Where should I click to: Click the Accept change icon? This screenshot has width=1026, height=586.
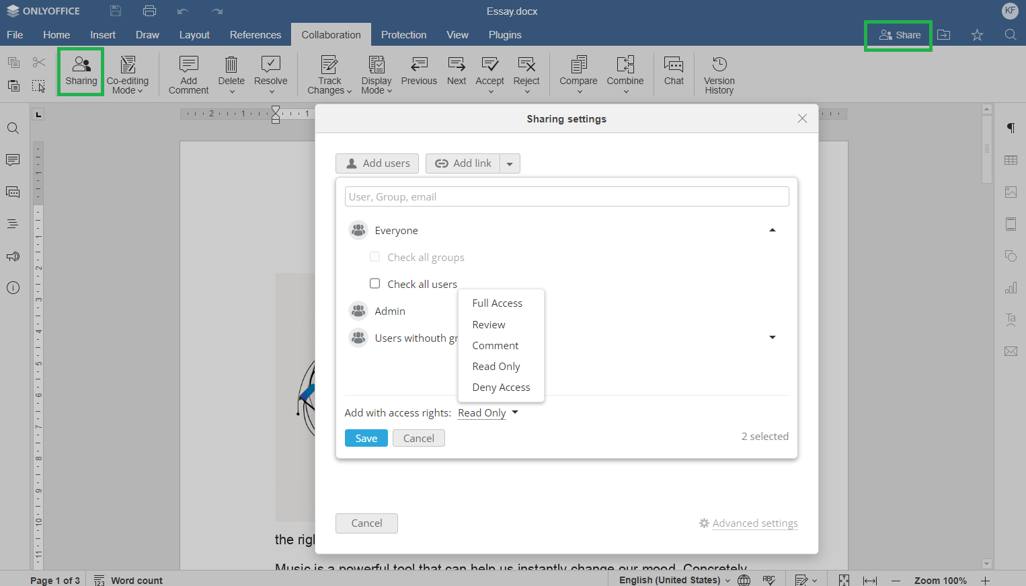click(489, 65)
